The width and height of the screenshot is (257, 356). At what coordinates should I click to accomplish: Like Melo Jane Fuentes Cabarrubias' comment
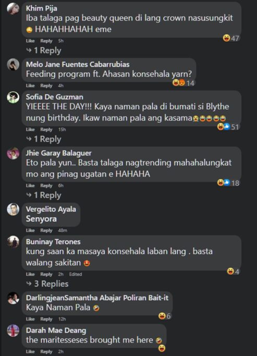click(x=30, y=86)
